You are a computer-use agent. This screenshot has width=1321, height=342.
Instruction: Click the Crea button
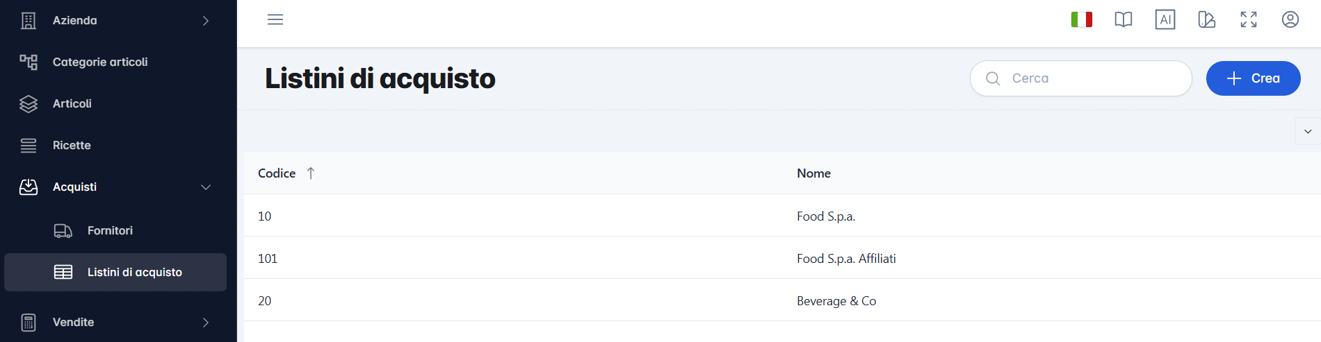pyautogui.click(x=1254, y=78)
